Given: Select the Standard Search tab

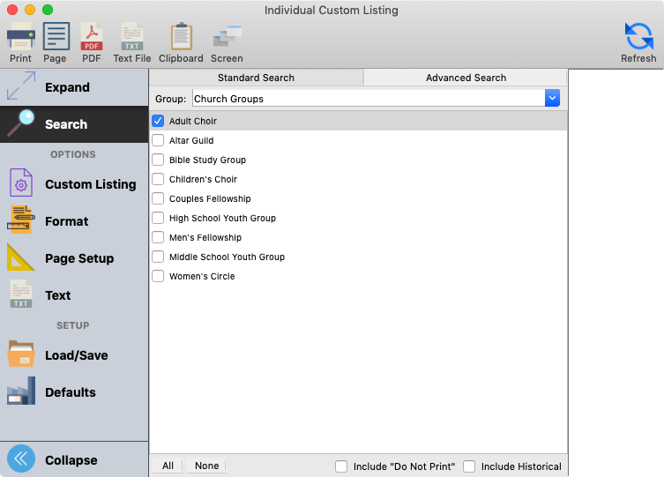Looking at the screenshot, I should click(256, 78).
